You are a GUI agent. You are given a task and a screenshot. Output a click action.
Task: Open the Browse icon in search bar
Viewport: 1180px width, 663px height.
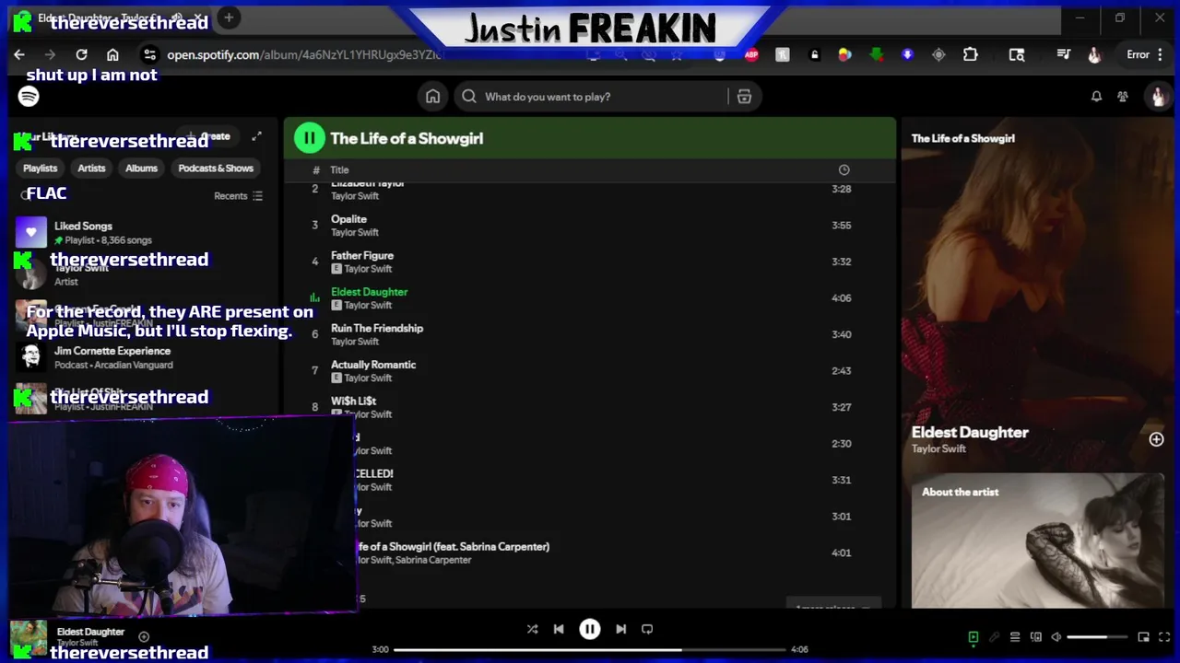744,97
